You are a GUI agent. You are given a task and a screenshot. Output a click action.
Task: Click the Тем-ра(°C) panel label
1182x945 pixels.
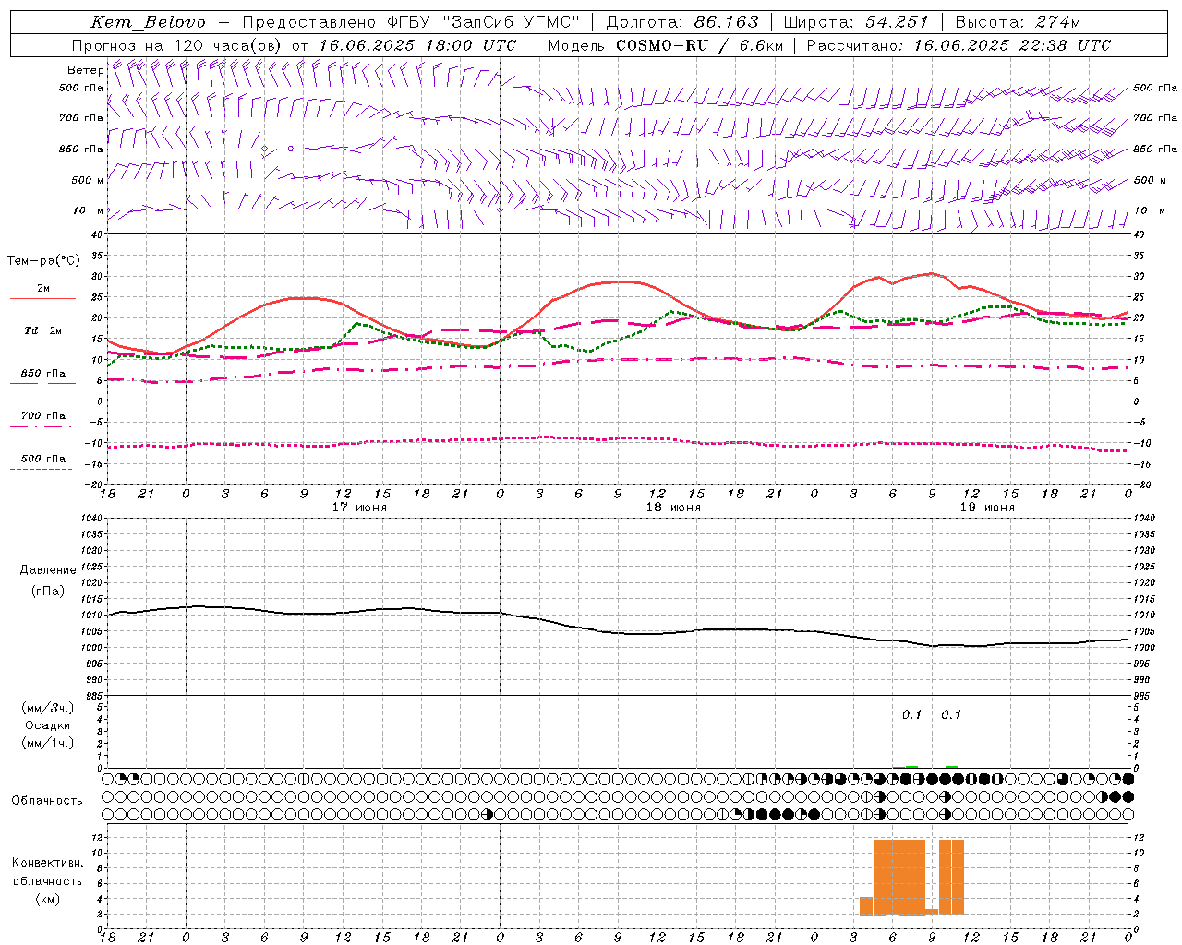(43, 261)
